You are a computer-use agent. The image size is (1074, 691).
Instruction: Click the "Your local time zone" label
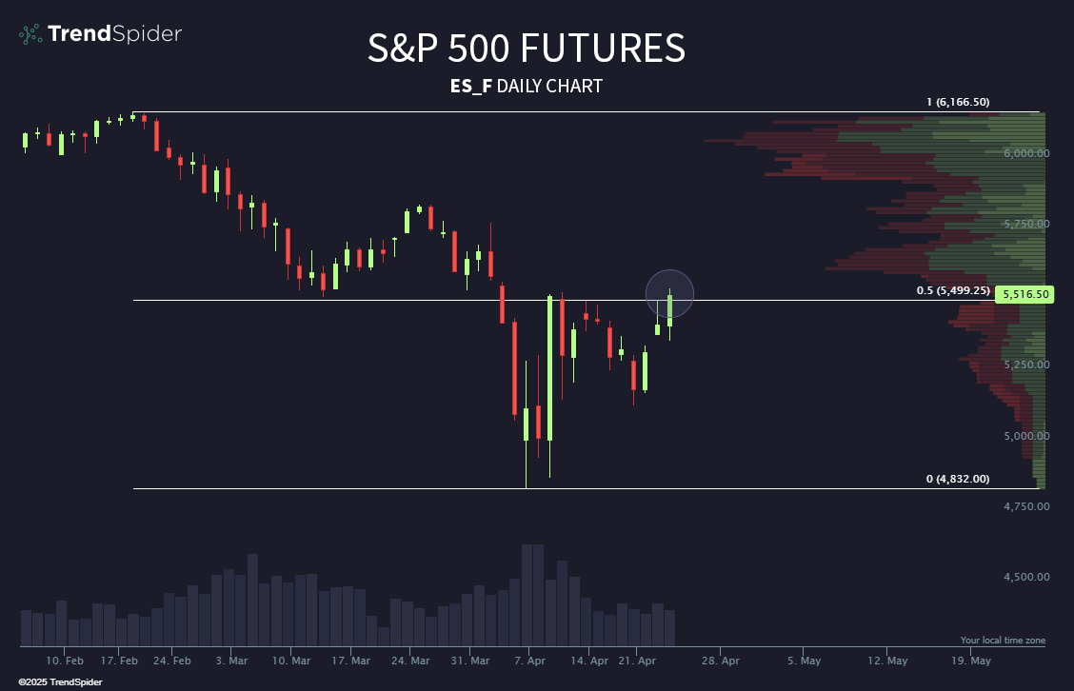click(x=1002, y=641)
